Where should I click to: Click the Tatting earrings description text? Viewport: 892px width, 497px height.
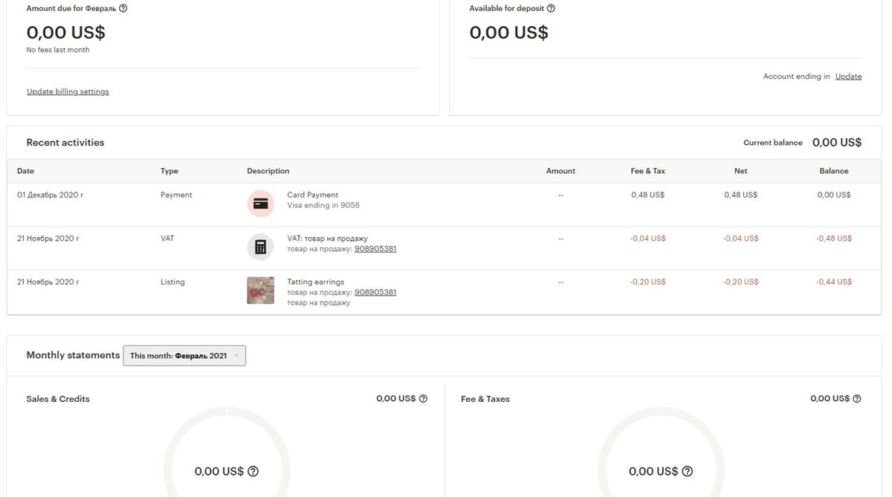[316, 282]
